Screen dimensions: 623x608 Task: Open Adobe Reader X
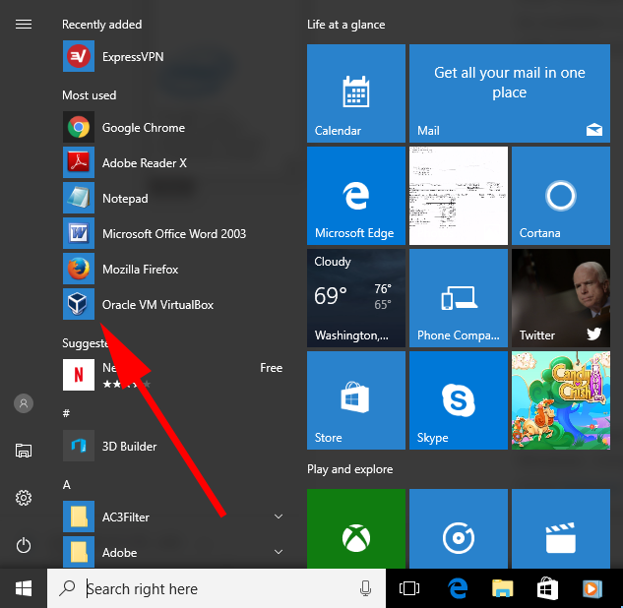pyautogui.click(x=173, y=162)
